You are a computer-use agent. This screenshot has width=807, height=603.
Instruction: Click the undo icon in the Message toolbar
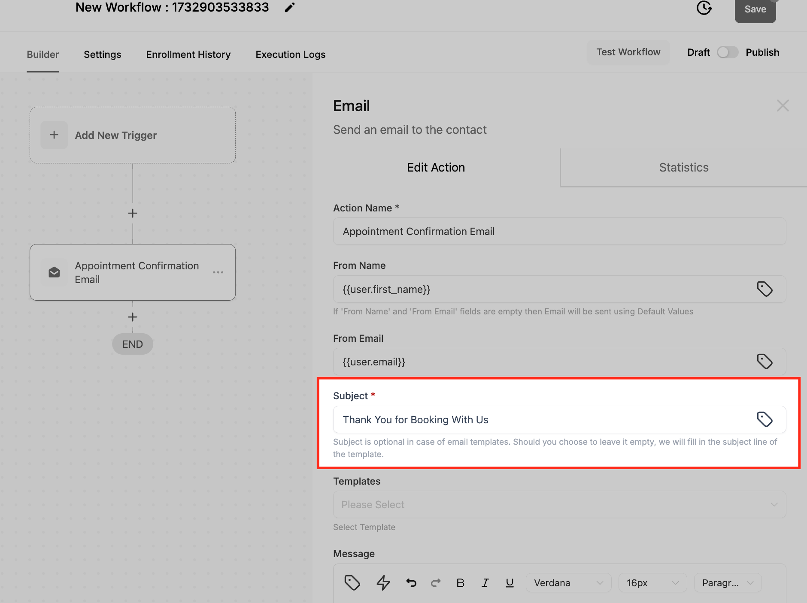[411, 583]
